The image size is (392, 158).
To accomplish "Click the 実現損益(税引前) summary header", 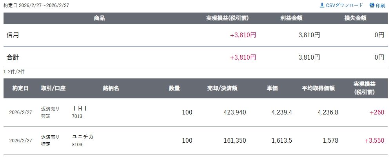I will 227,18.
